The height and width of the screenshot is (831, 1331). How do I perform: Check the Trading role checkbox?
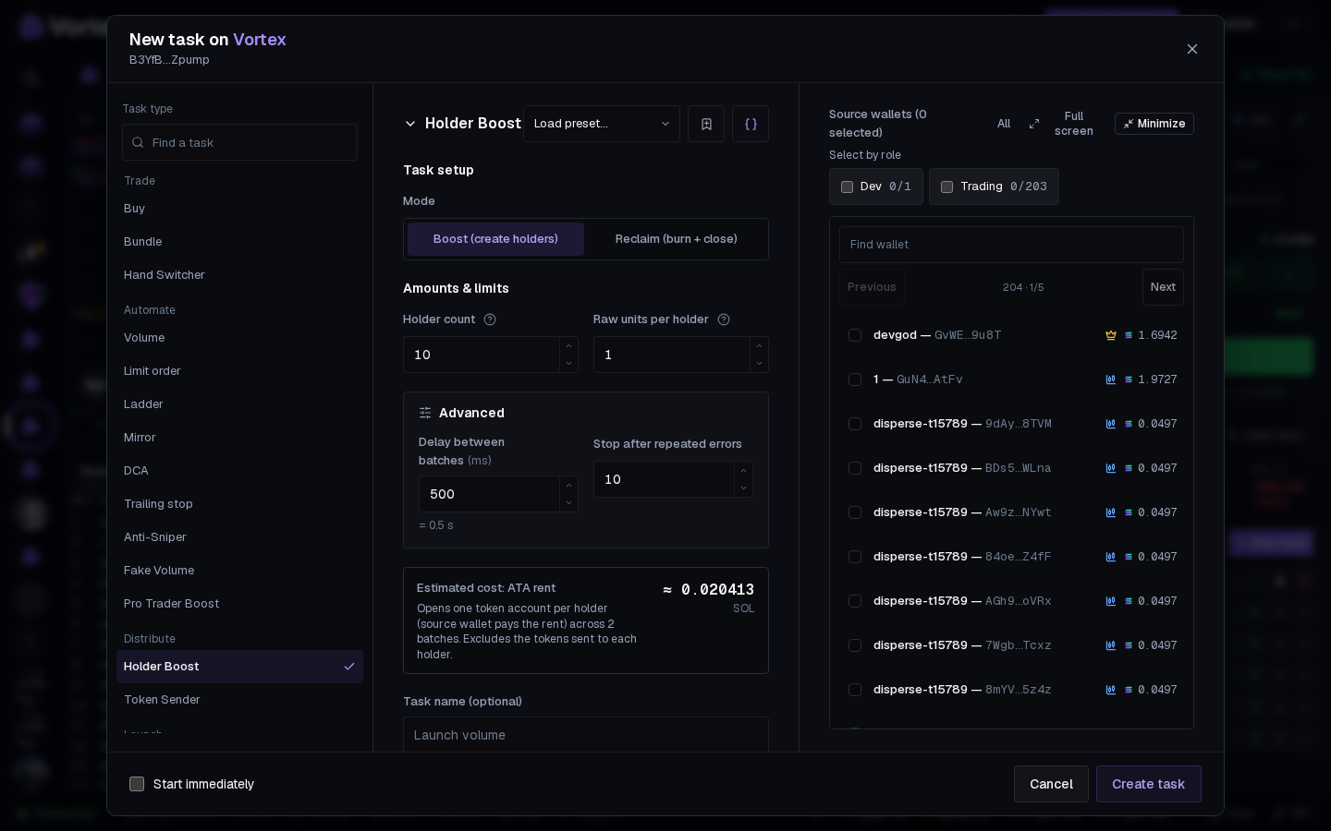point(946,187)
